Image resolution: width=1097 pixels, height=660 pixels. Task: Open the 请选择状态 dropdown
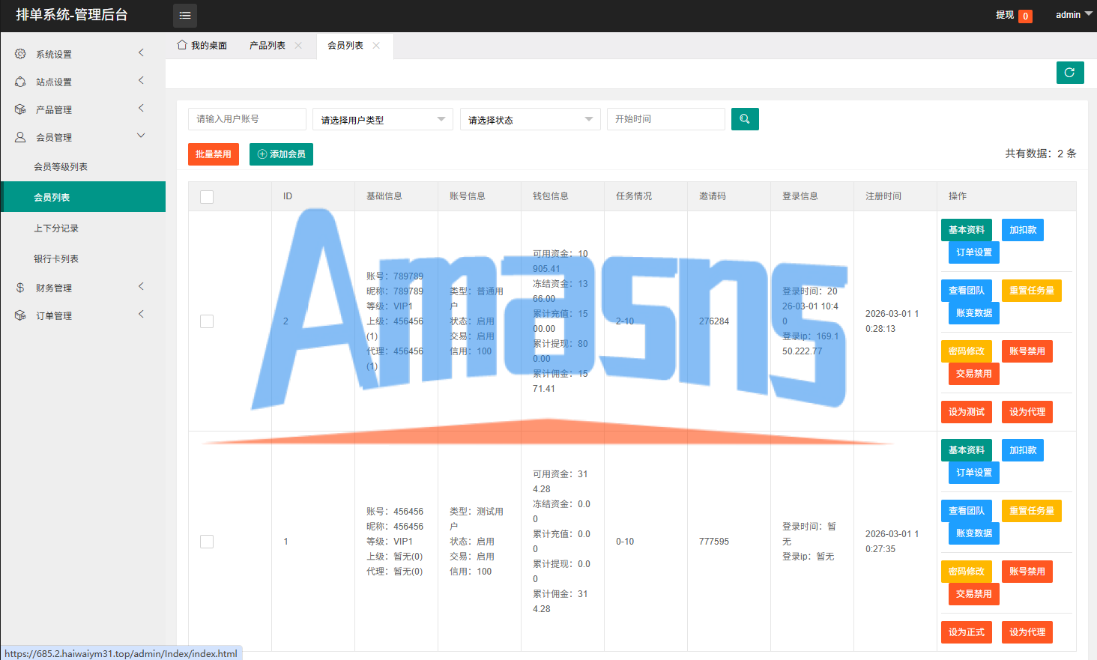[531, 119]
